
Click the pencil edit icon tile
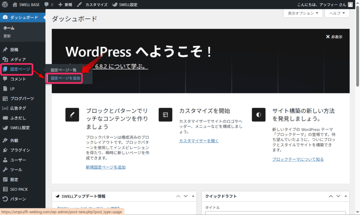coord(72,115)
